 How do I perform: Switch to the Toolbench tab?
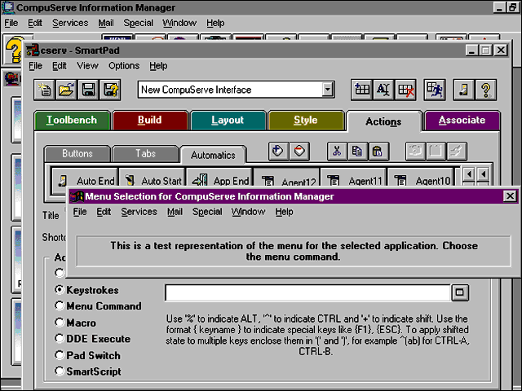coord(72,120)
